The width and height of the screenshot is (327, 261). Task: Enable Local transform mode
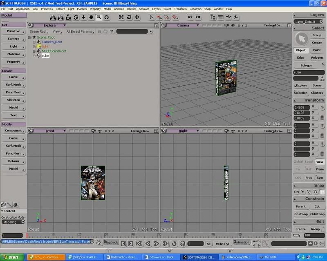pos(309,161)
